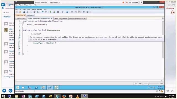Click the blue phone call icon in Lync

(11, 90)
